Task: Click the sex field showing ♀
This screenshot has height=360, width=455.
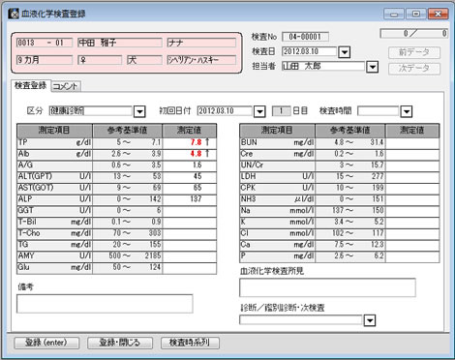Action: click(x=100, y=60)
